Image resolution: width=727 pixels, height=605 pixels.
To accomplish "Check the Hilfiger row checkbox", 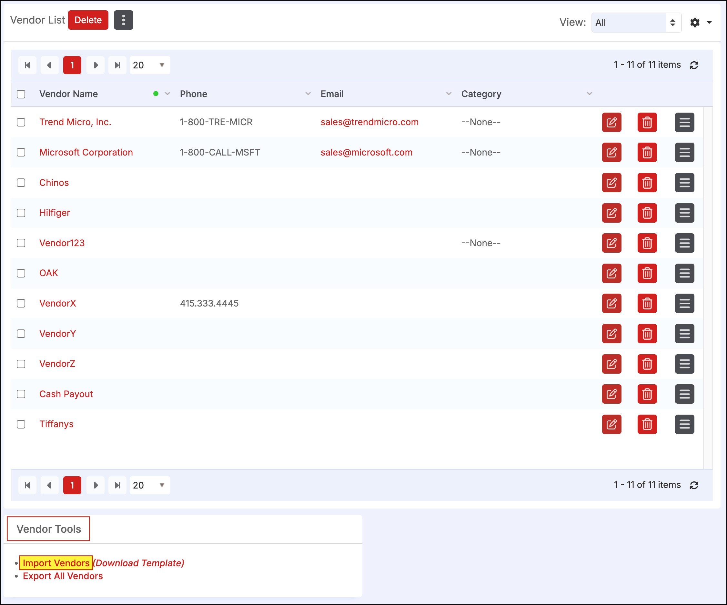I will [x=21, y=213].
